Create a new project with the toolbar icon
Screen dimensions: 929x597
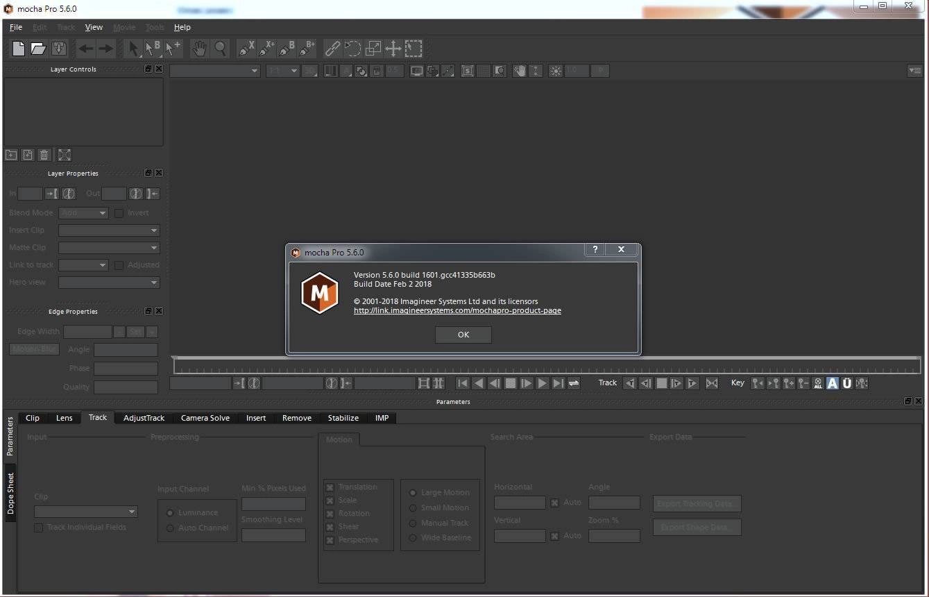tap(19, 49)
